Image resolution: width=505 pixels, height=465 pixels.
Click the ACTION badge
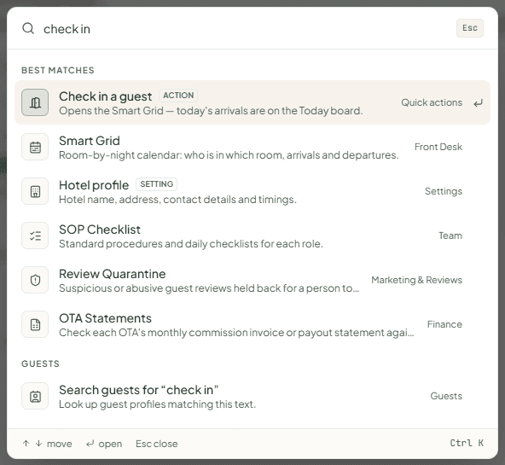point(178,96)
